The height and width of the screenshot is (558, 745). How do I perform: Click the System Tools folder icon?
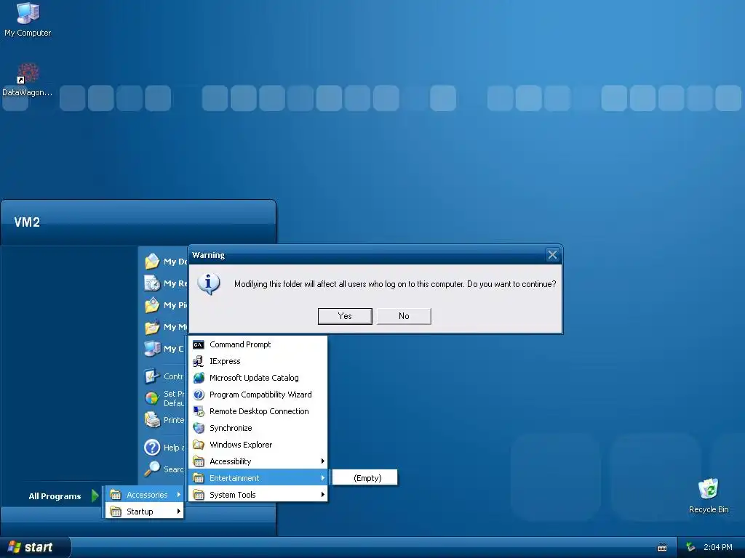point(199,495)
